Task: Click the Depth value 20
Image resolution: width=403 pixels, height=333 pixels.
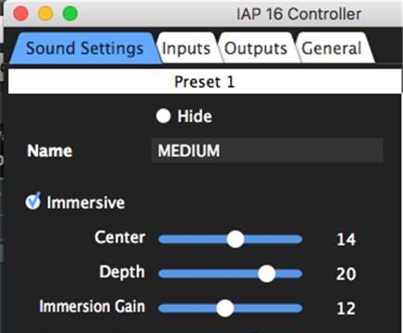Action: (346, 274)
